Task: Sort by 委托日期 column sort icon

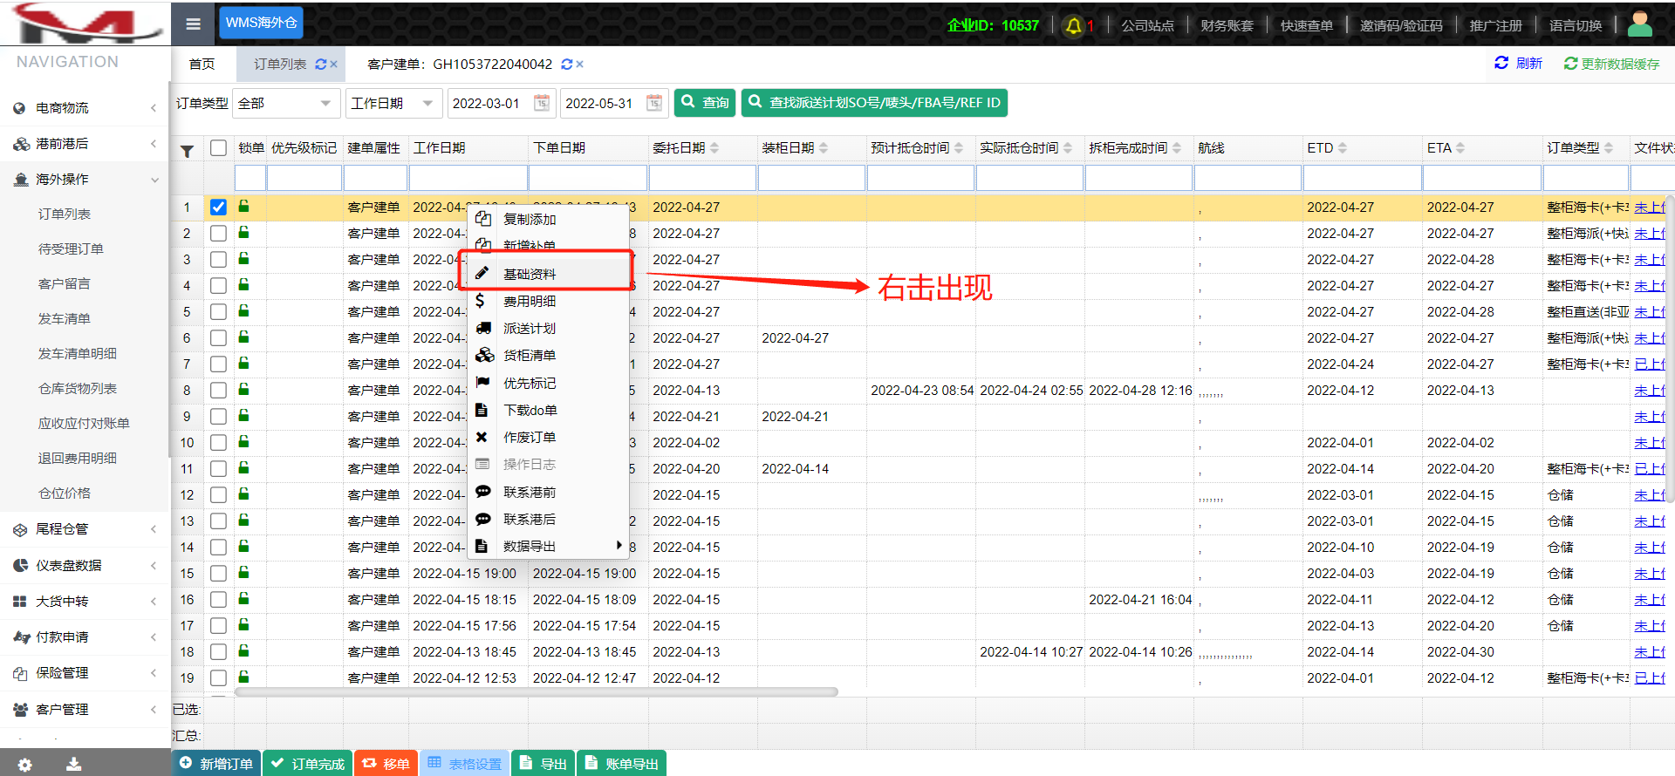Action: 714,148
